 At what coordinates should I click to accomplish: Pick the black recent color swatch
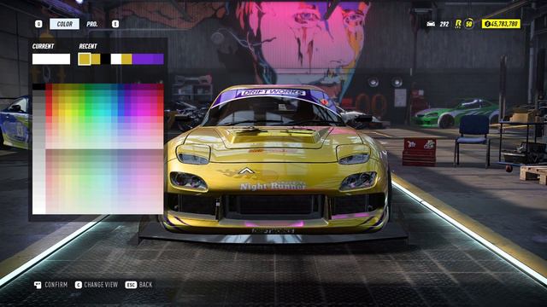tap(105, 59)
